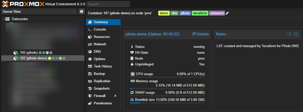Click the Datacenter server icon
The height and width of the screenshot is (112, 303).
pyautogui.click(x=7, y=19)
